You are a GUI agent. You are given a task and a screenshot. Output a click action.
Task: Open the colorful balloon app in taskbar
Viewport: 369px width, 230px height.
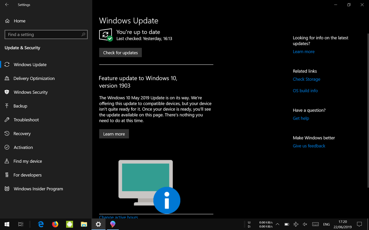pyautogui.click(x=113, y=224)
